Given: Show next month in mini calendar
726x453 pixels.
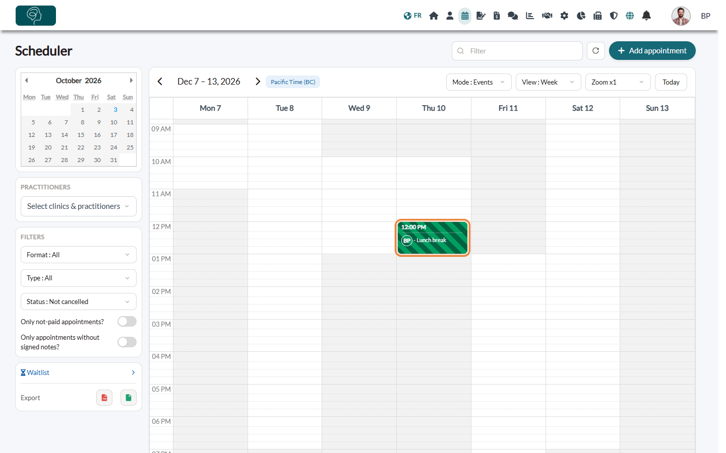Looking at the screenshot, I should [x=131, y=81].
